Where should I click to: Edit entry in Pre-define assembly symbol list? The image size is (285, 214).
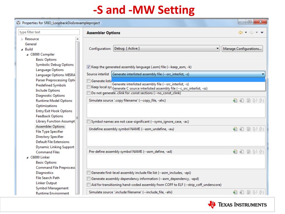(248, 152)
